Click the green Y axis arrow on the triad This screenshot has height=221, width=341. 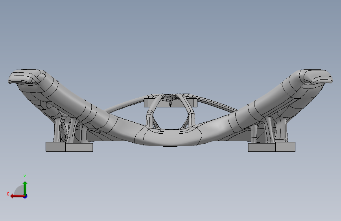[25, 188]
